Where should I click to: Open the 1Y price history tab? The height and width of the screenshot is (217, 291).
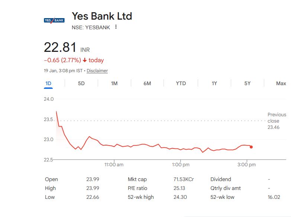click(x=214, y=83)
